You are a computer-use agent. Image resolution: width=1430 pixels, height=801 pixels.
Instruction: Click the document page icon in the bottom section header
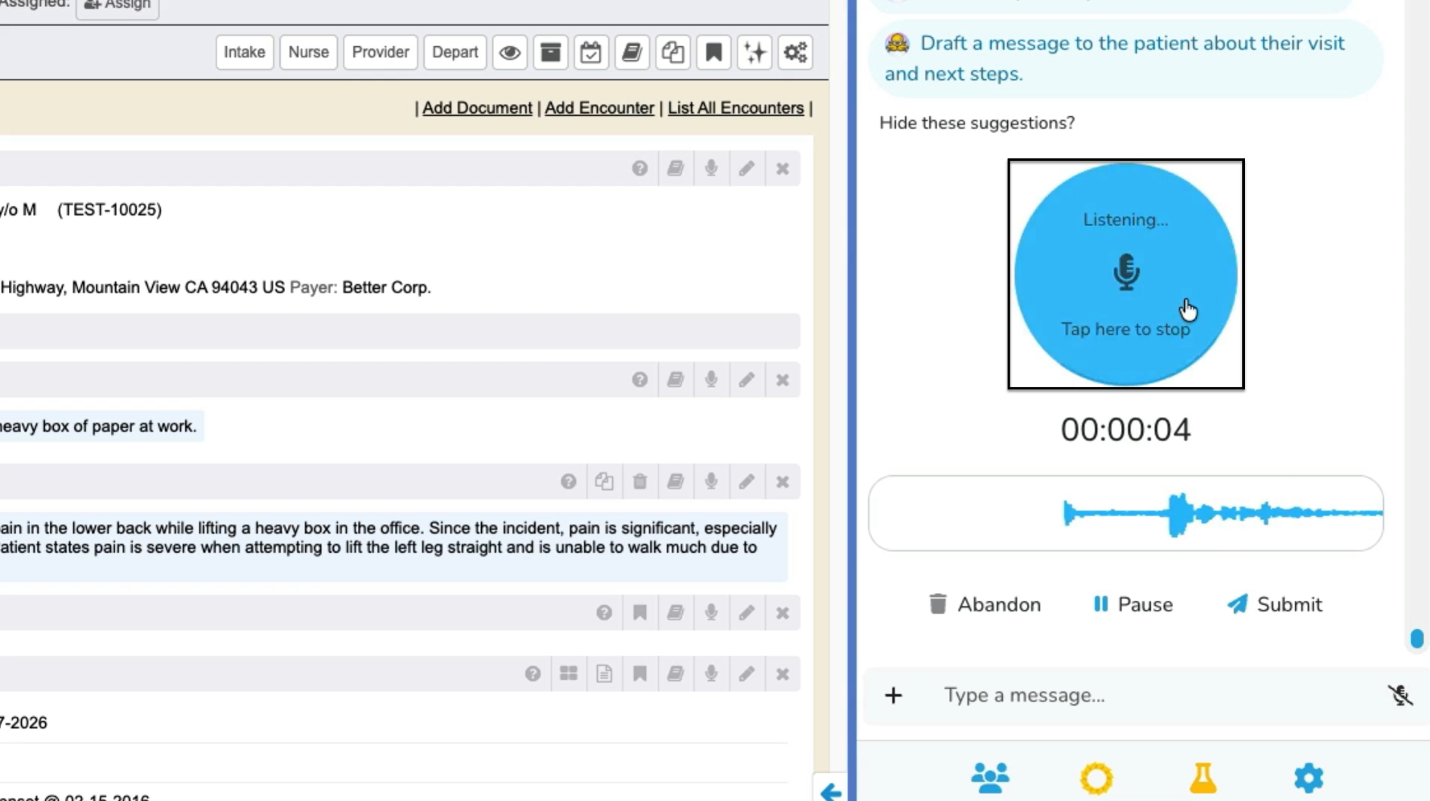(x=604, y=673)
